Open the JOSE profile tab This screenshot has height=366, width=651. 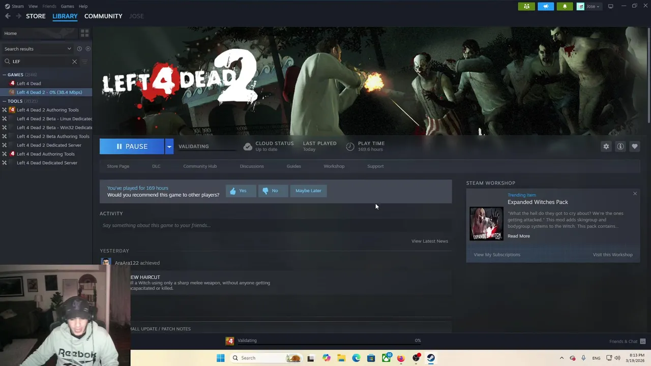coord(136,16)
